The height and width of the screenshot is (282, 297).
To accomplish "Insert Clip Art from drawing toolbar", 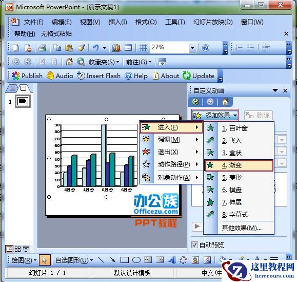I will (195, 260).
